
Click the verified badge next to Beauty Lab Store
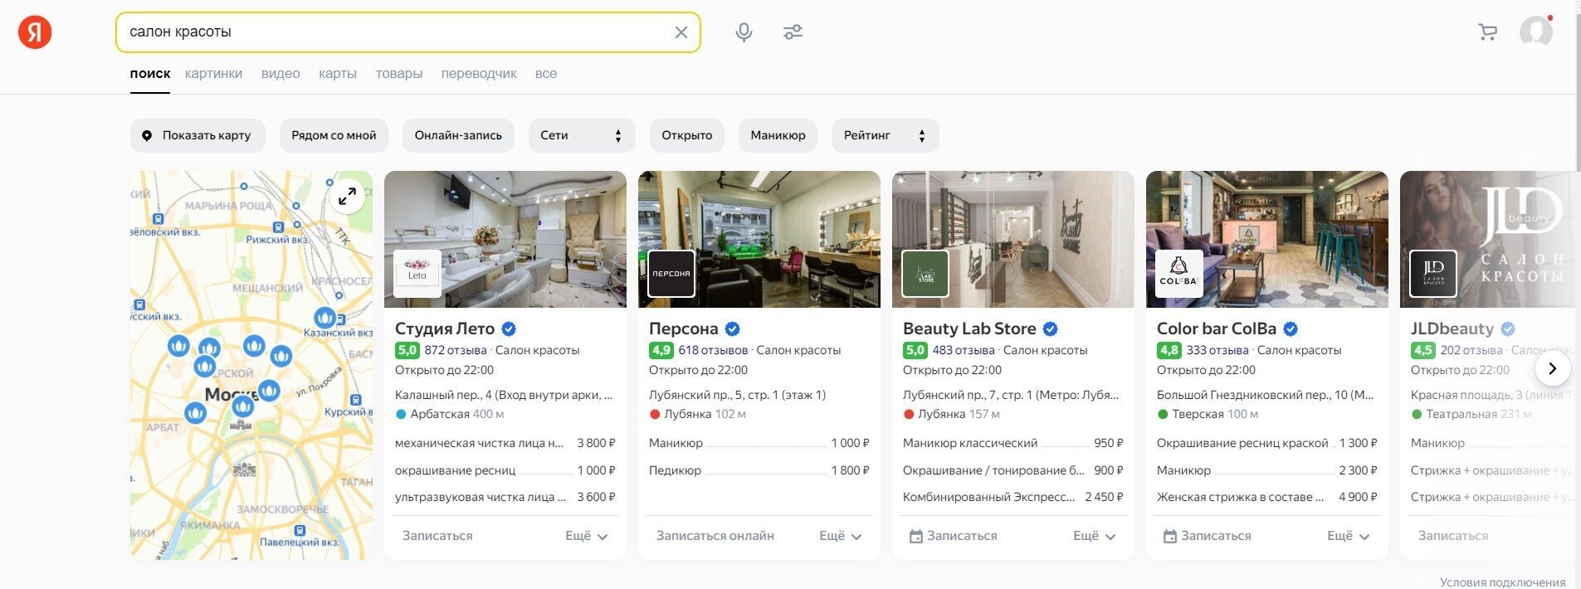(1050, 329)
